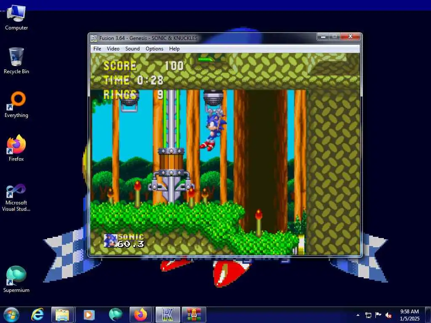Click the Fusion 3.64 window title bar

(x=203, y=38)
